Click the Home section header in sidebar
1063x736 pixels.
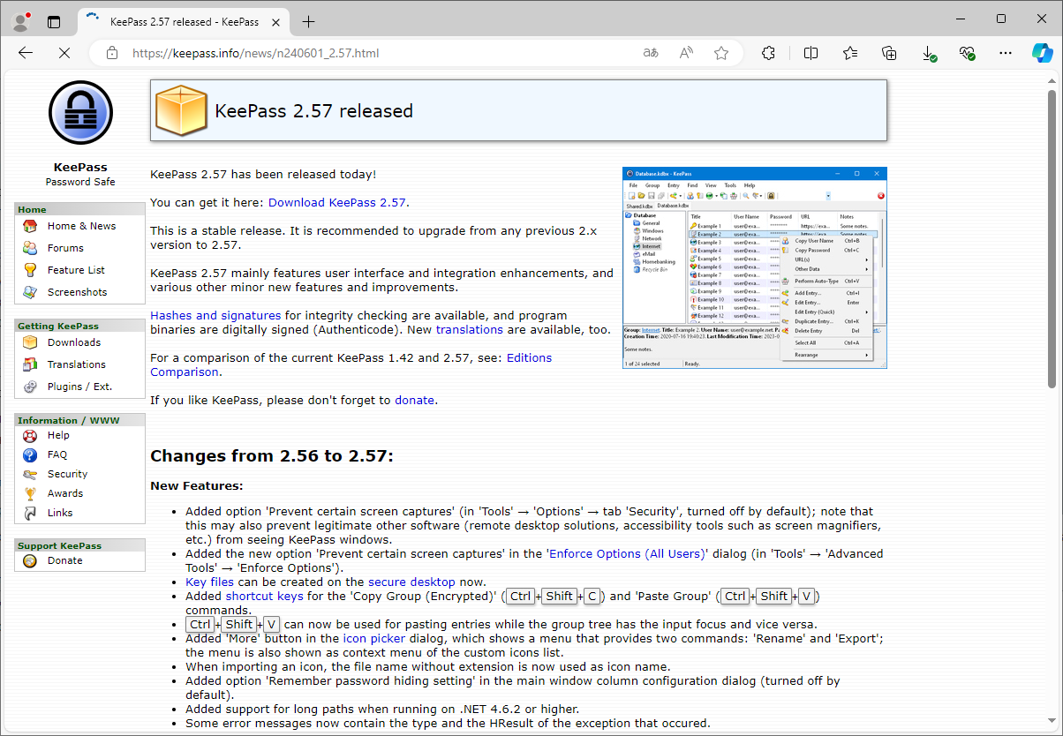[79, 209]
